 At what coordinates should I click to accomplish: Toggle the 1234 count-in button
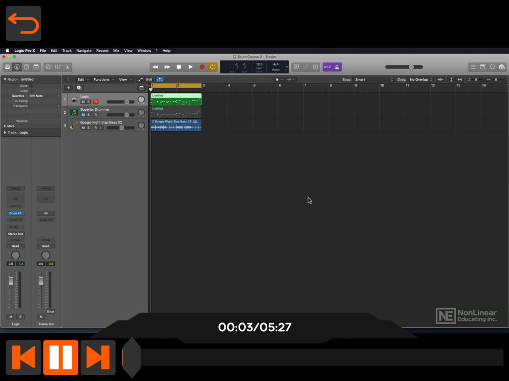tap(327, 67)
